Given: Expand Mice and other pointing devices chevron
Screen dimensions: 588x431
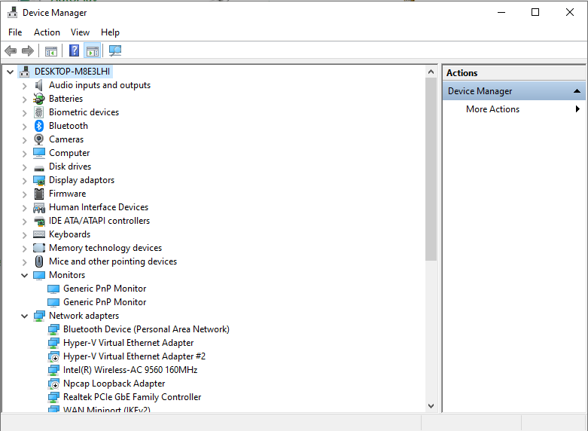Looking at the screenshot, I should 24,262.
